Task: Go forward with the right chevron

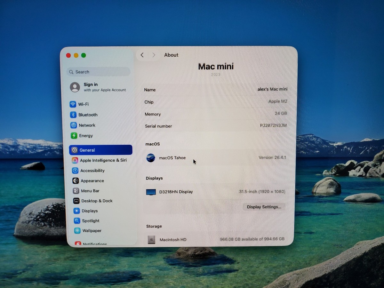Action: coord(154,55)
